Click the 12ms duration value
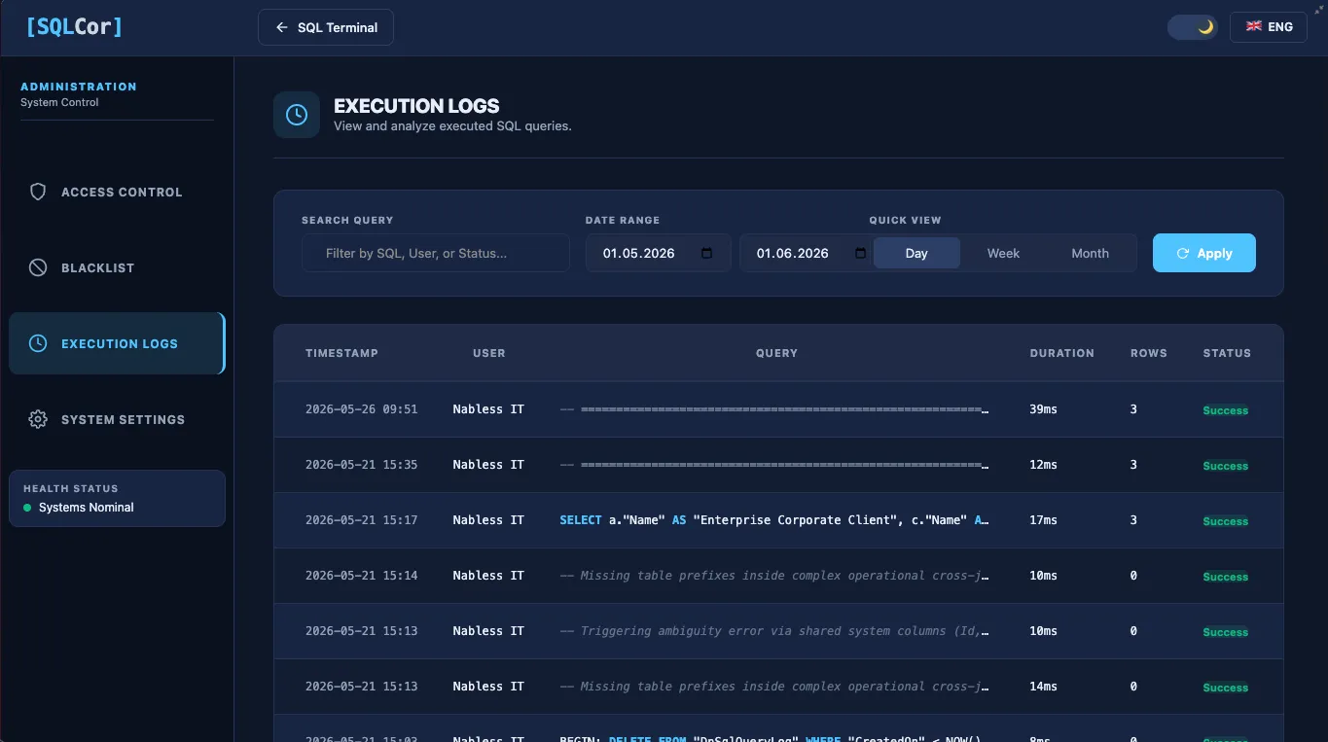 coord(1043,465)
